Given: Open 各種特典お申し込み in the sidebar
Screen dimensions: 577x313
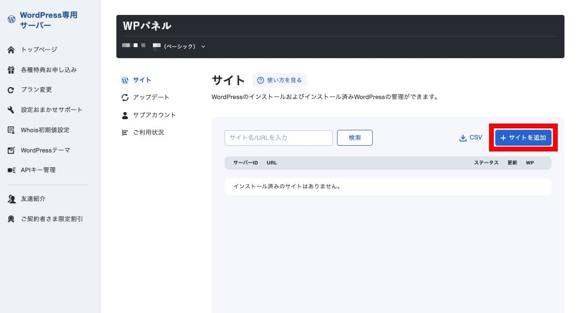Looking at the screenshot, I should point(49,70).
